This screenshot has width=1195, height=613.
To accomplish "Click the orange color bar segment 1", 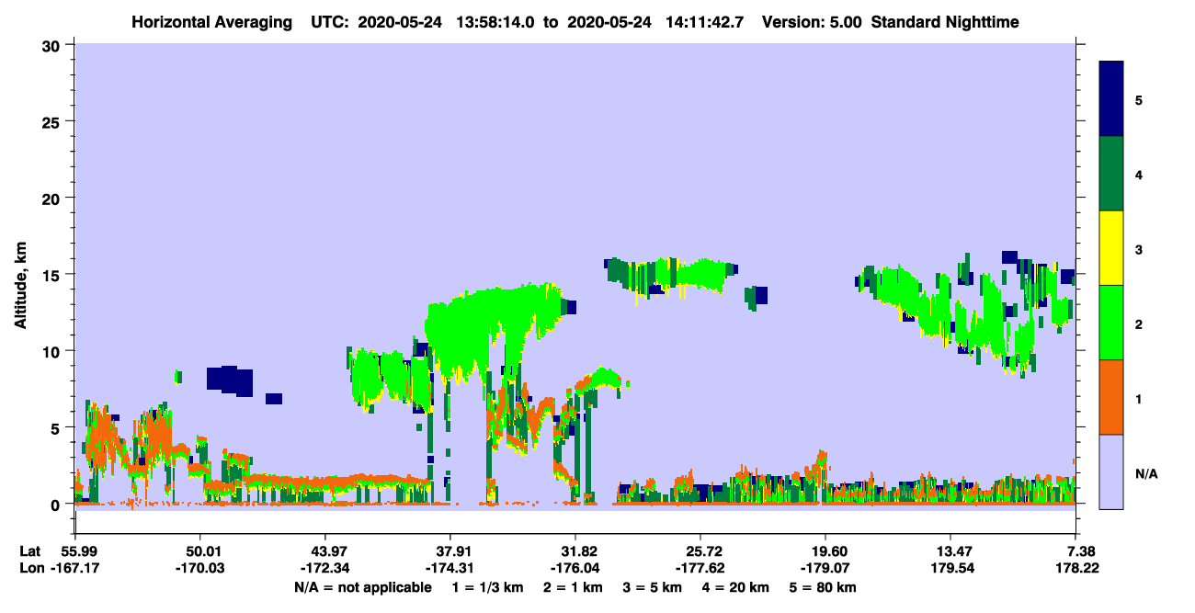I will (1111, 397).
